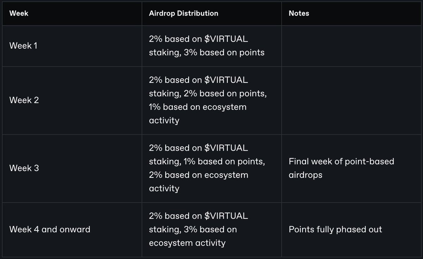
Task: Click the "Points fully phased out" note
Action: pyautogui.click(x=335, y=229)
